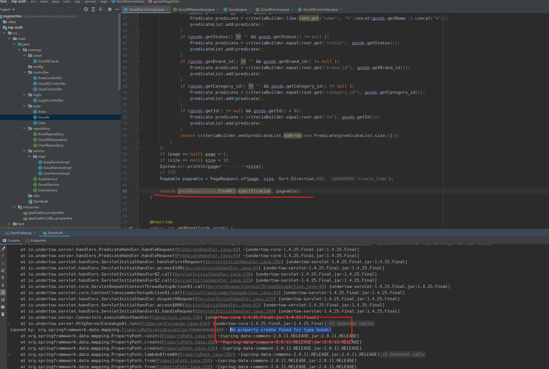Image resolution: width=549 pixels, height=369 pixels.
Task: Switch to Goods.java editor tab
Action: [x=237, y=10]
